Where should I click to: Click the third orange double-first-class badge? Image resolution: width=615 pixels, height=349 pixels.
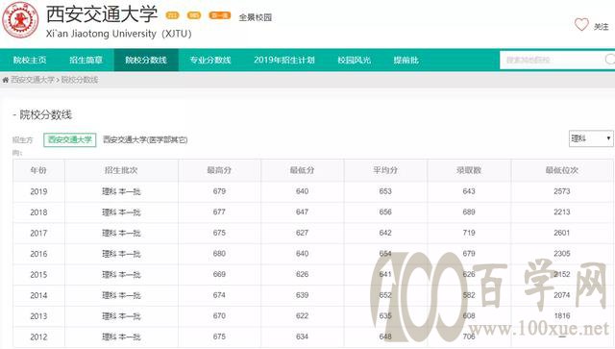pos(220,15)
